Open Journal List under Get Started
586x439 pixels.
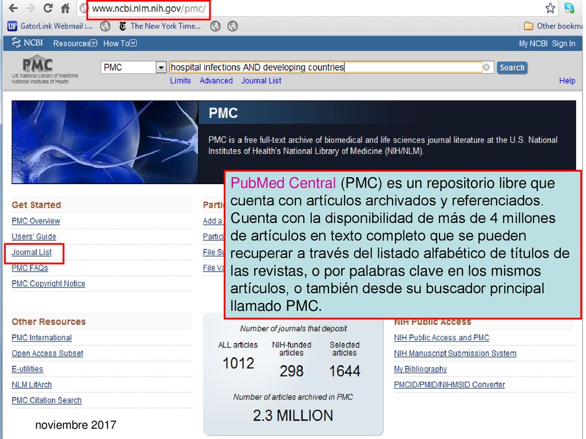[x=31, y=252]
